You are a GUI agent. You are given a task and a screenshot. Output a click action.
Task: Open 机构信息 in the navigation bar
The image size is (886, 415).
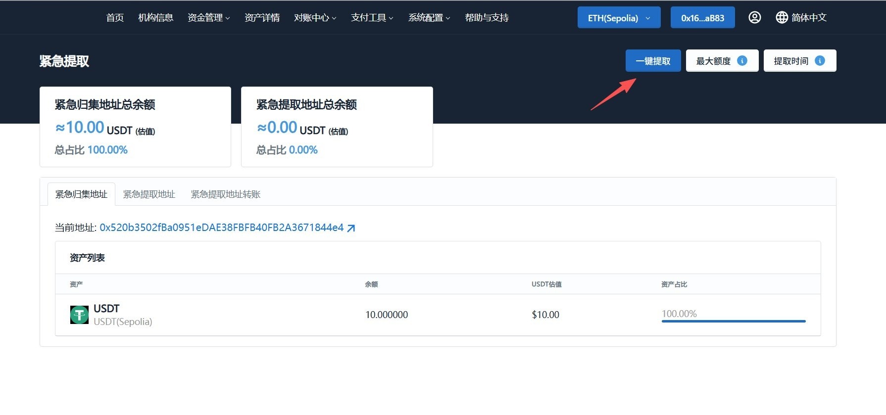[x=155, y=18]
